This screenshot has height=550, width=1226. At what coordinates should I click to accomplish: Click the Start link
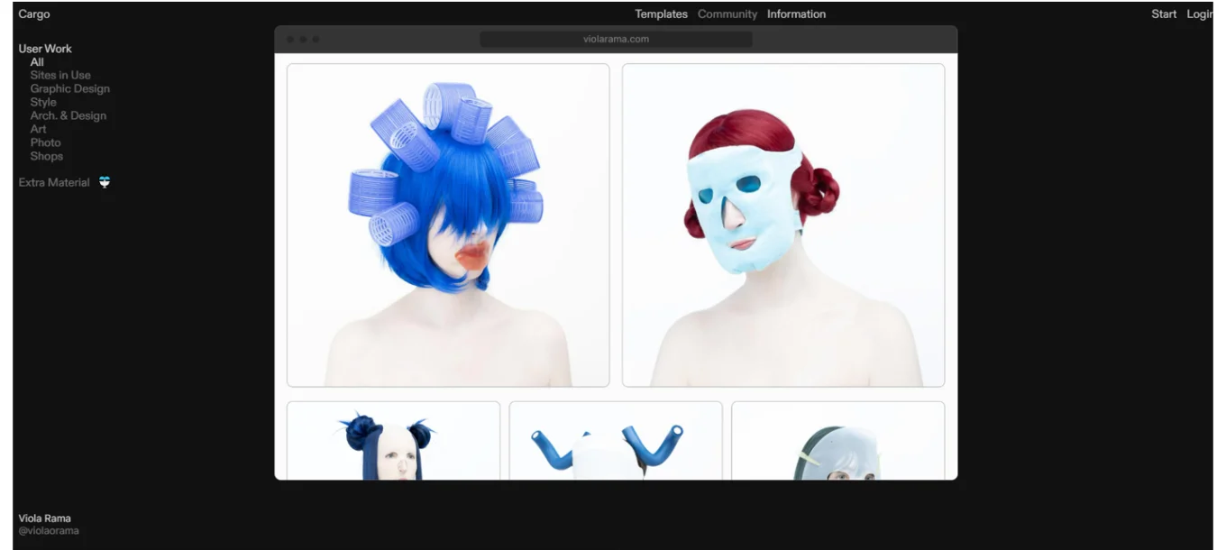[1163, 14]
